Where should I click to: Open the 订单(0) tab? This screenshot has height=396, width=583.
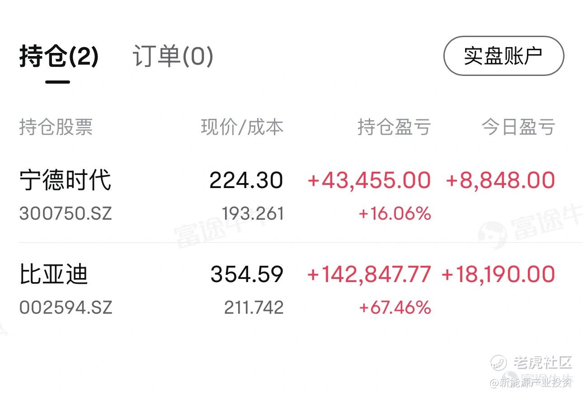pos(173,57)
